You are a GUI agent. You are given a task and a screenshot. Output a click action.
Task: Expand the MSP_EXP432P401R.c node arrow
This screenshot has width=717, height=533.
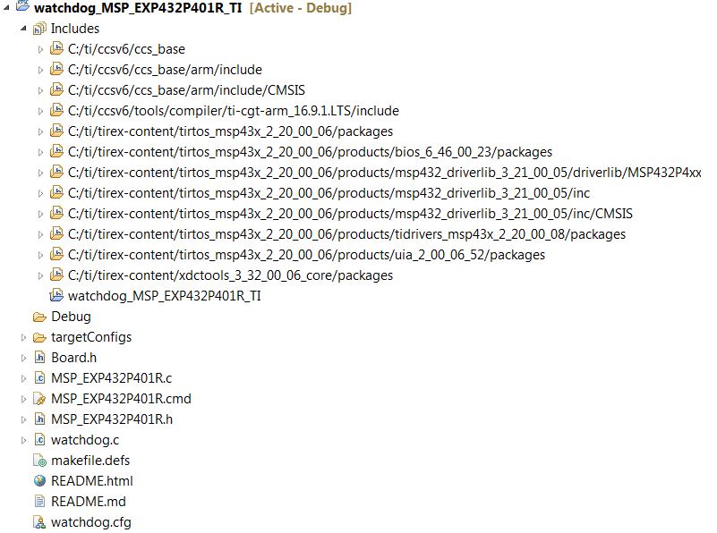pos(23,378)
